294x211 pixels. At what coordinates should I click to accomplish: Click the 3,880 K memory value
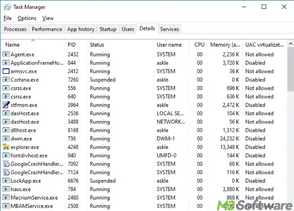coord(231,189)
